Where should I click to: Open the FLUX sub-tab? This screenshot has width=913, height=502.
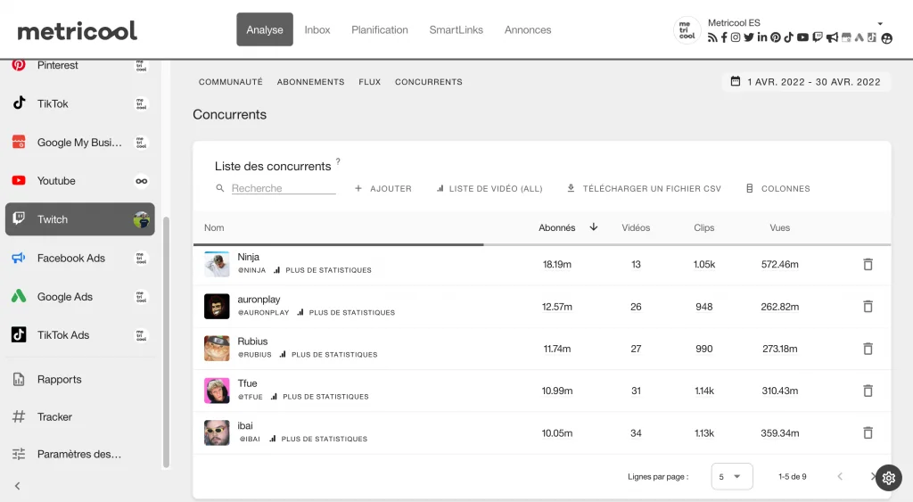click(370, 82)
